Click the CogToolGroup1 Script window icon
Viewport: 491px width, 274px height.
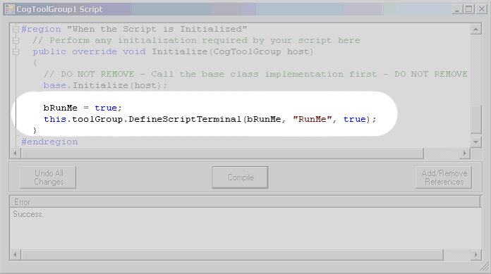tap(10, 9)
